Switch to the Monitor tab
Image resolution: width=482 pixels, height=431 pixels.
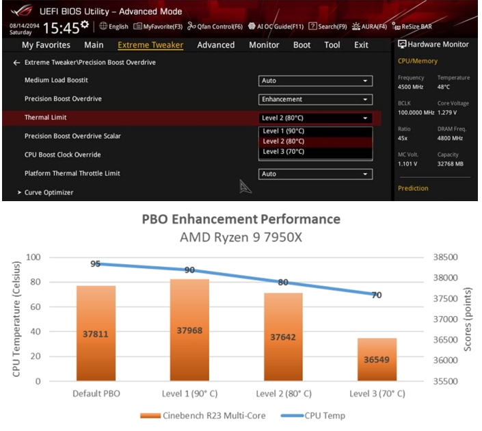[264, 45]
